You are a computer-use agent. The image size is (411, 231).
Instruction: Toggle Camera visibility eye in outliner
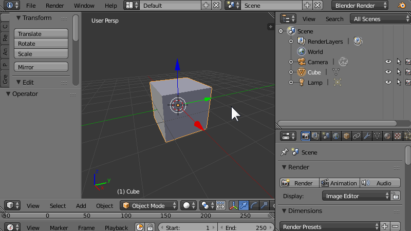click(388, 62)
